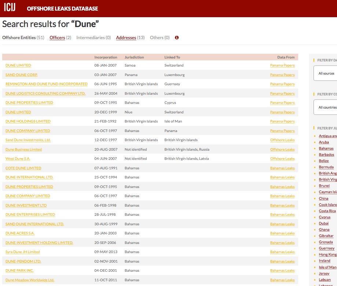Filter by Grenada jurisdiction

(326, 242)
